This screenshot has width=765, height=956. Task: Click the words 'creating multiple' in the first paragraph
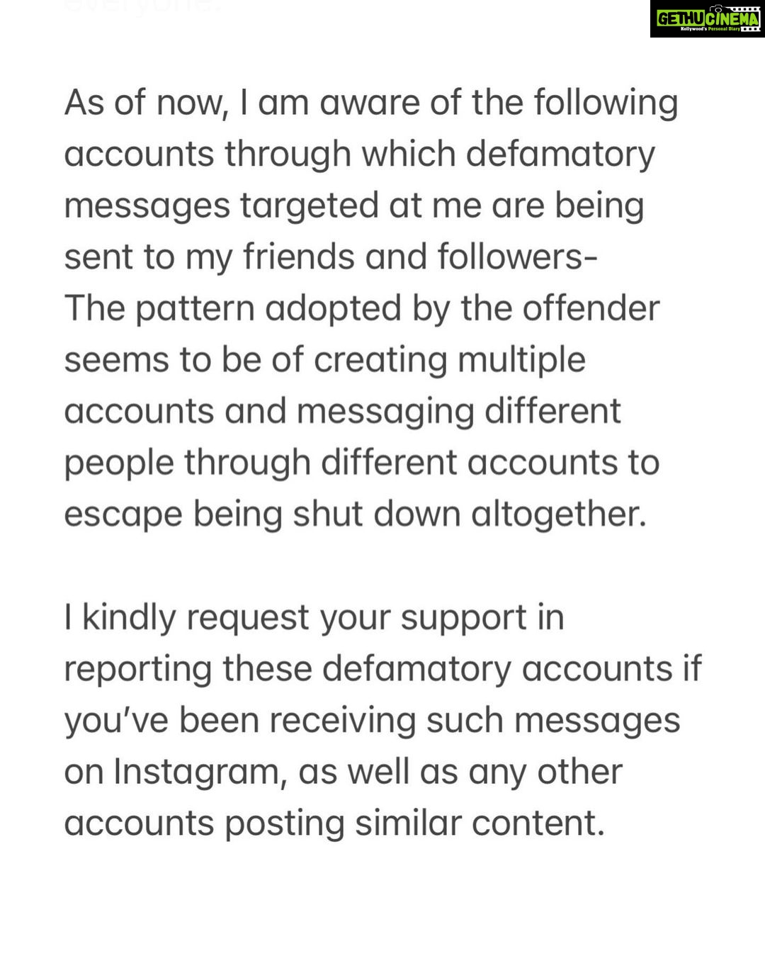(450, 360)
